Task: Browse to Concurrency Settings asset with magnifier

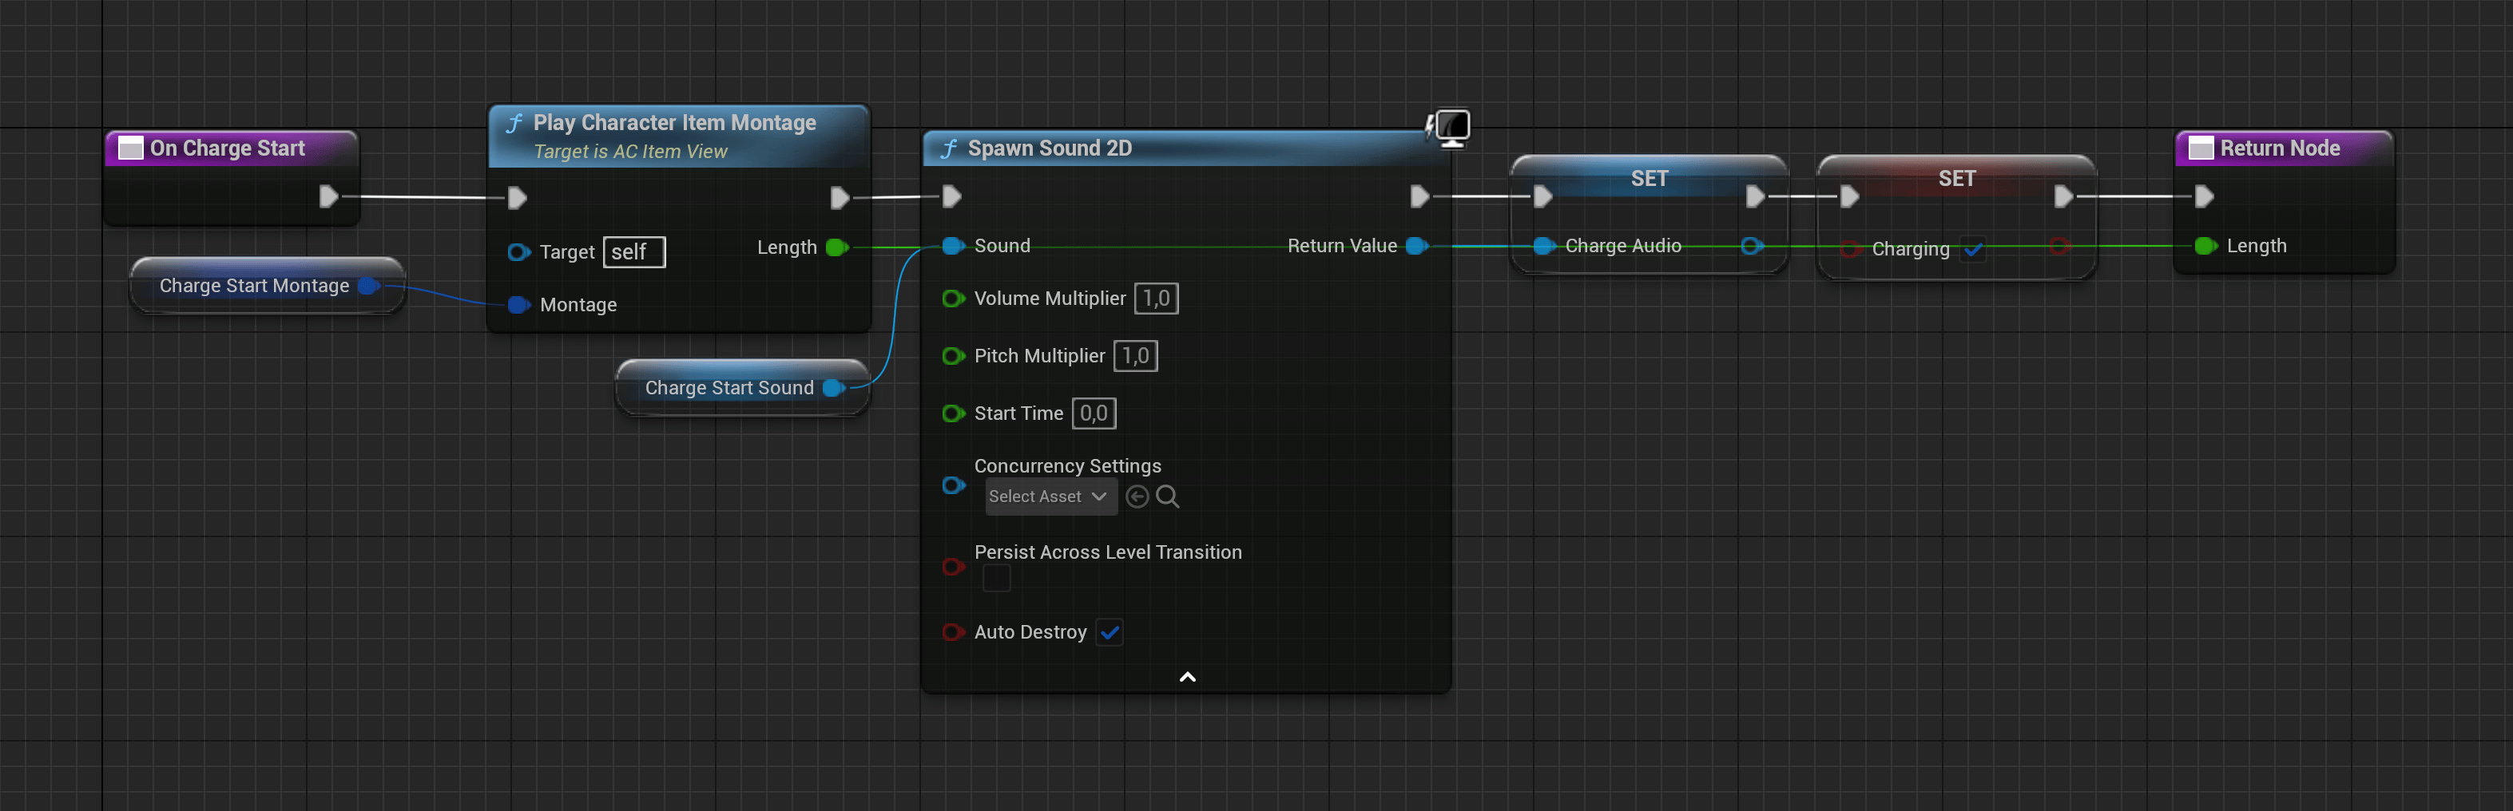Action: coord(1168,497)
